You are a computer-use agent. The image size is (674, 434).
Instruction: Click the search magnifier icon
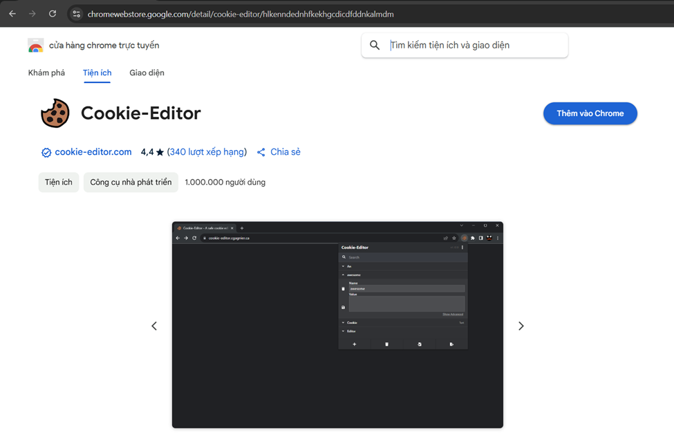tap(375, 45)
